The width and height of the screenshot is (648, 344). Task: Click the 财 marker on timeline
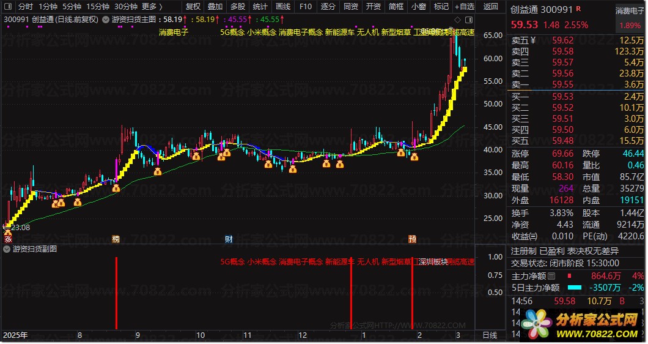point(229,239)
